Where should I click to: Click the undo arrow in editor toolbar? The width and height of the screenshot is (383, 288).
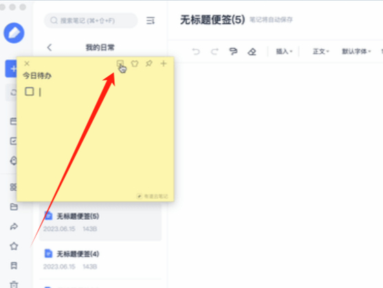(196, 52)
